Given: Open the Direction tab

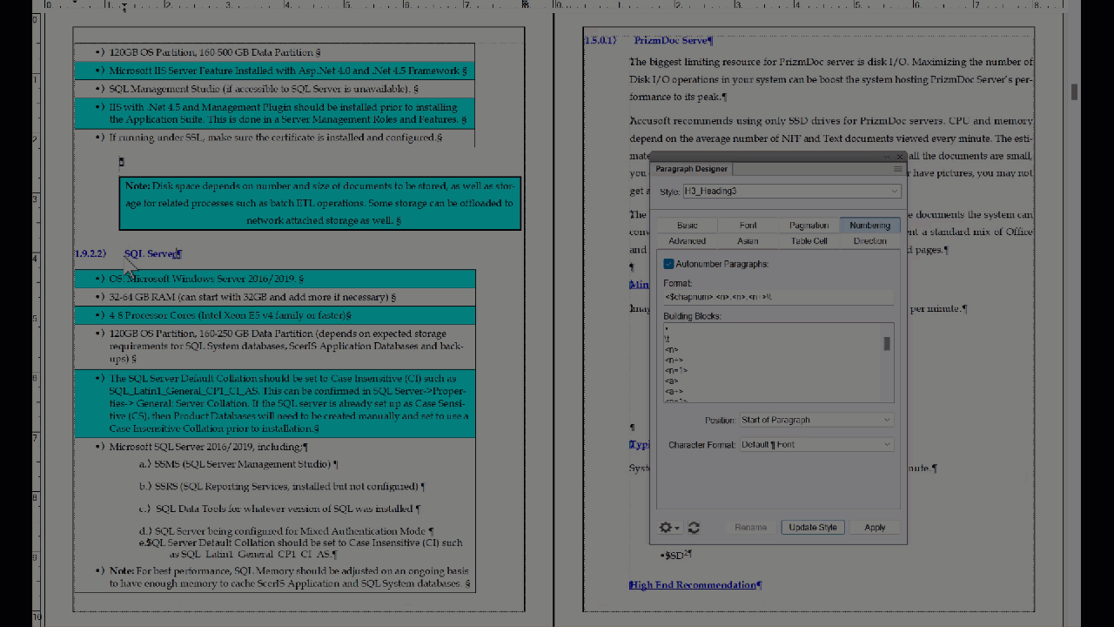Looking at the screenshot, I should pos(869,241).
